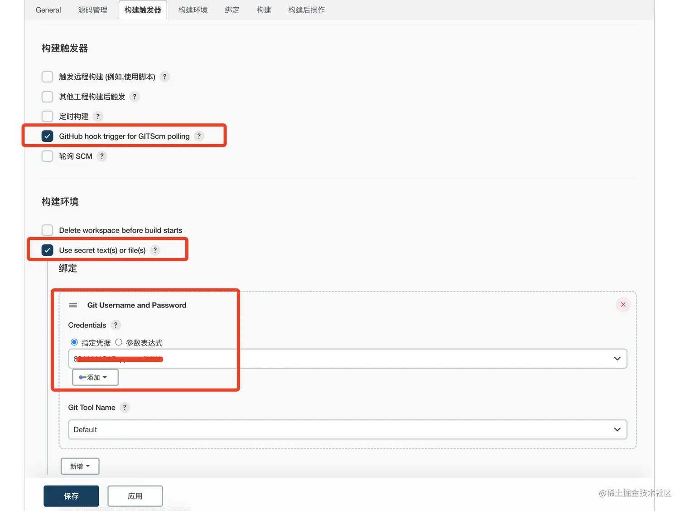Open help for 其他工程构建后触发 option
Image resolution: width=685 pixels, height=511 pixels.
pos(135,97)
